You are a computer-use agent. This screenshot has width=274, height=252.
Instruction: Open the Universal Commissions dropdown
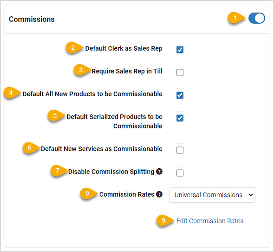click(x=212, y=195)
